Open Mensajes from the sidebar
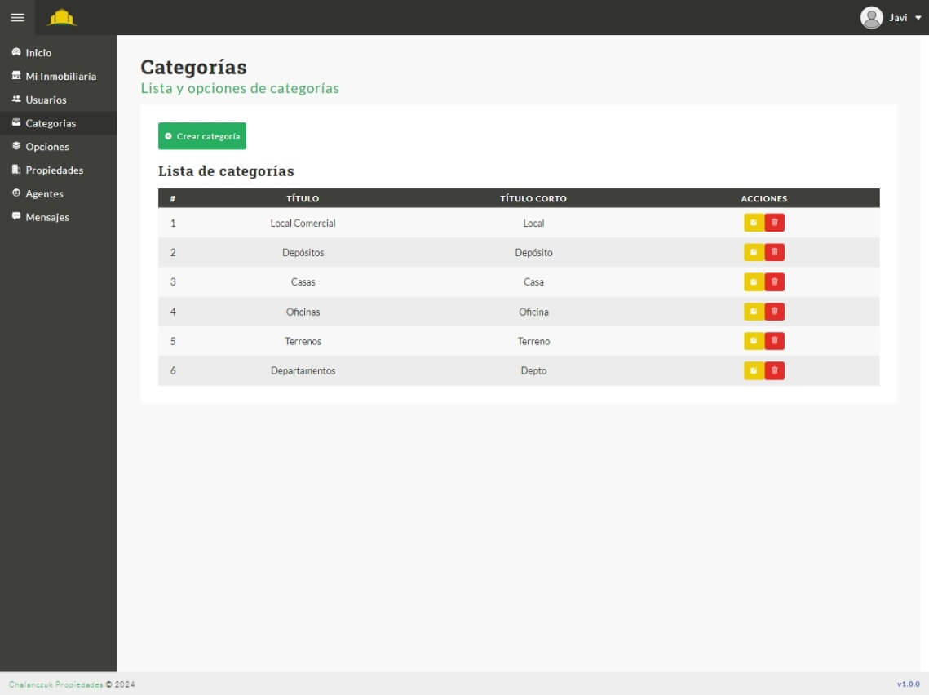This screenshot has width=929, height=695. tap(46, 218)
